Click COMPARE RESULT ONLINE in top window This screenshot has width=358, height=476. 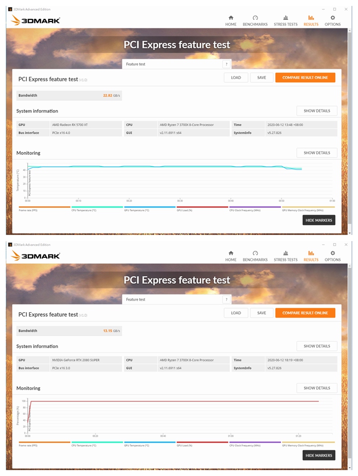(305, 78)
